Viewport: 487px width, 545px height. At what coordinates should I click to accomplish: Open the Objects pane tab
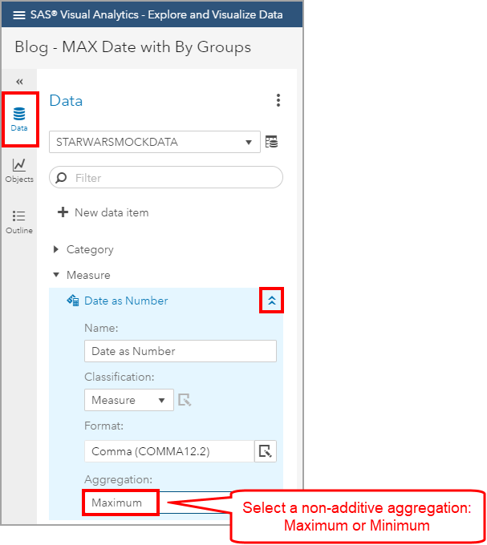tap(19, 170)
